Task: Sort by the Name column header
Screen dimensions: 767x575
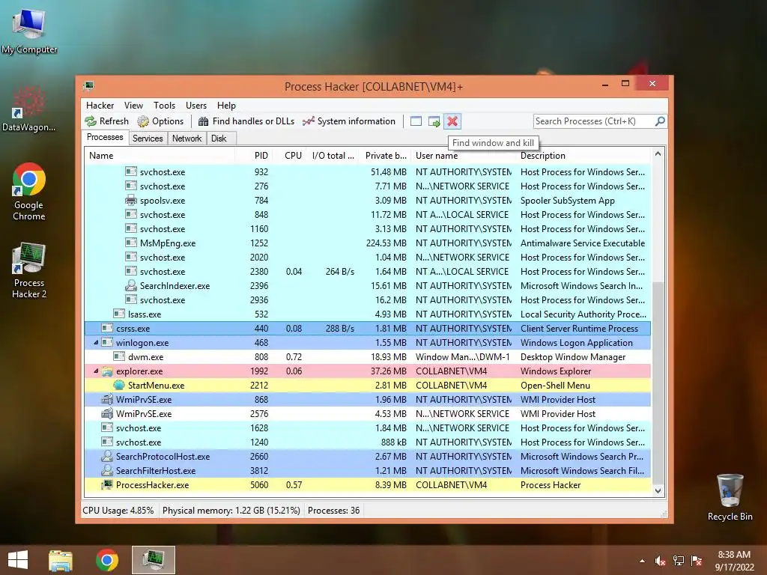Action: pos(160,156)
